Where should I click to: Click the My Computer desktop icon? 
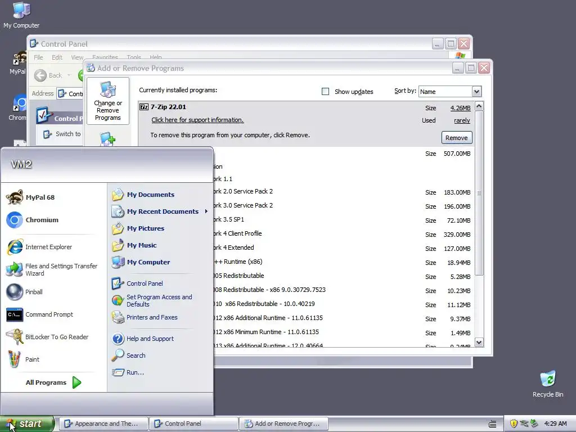(x=21, y=15)
